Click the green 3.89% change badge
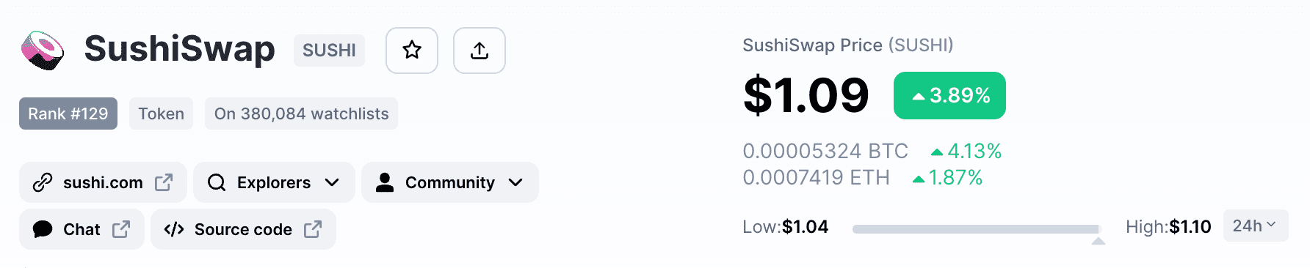The image size is (1310, 268). (x=949, y=95)
